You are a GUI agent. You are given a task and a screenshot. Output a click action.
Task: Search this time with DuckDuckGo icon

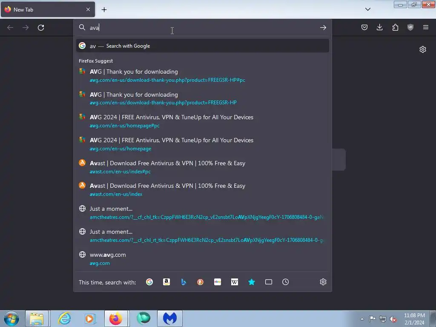(201, 282)
